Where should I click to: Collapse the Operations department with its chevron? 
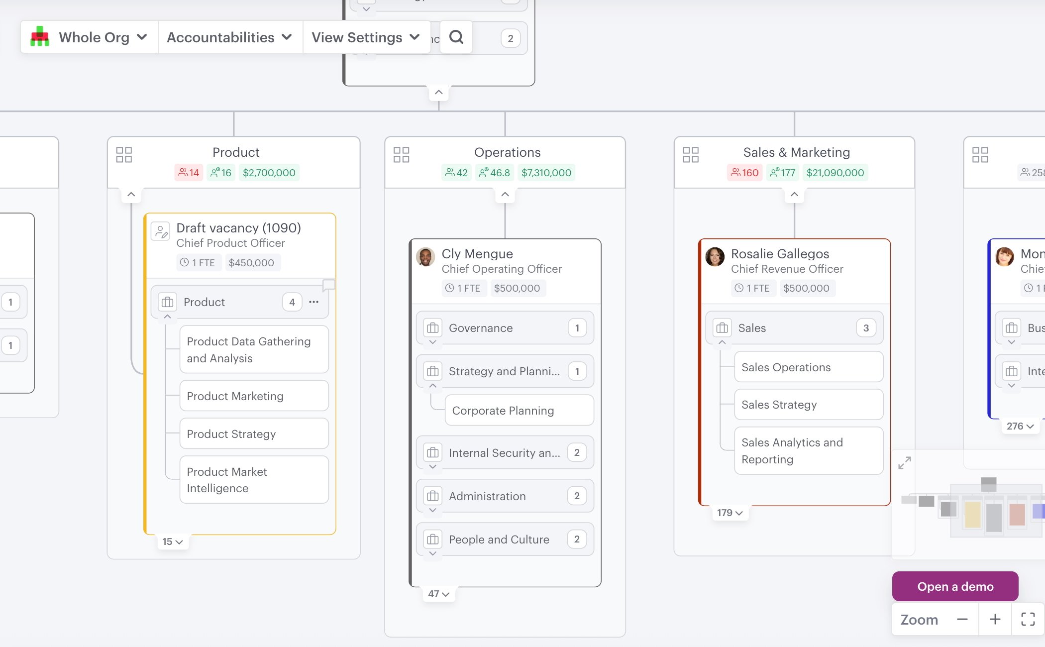click(505, 194)
